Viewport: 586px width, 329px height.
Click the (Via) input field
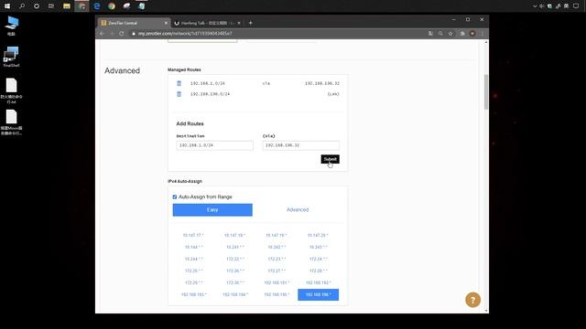pos(301,145)
